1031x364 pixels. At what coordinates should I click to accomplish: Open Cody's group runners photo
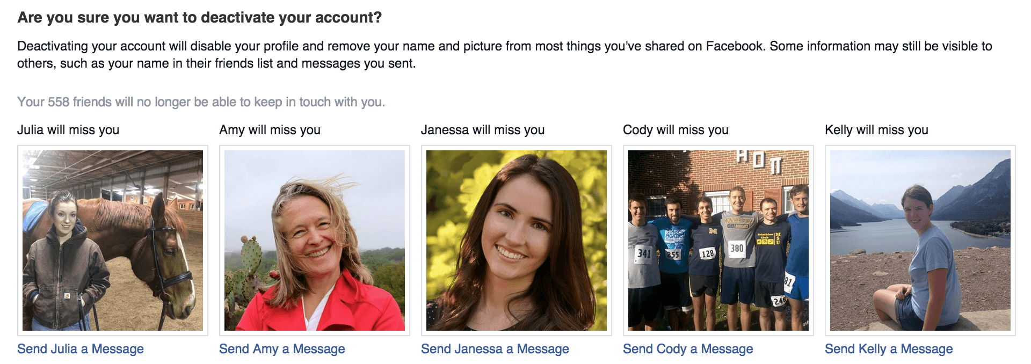click(718, 241)
